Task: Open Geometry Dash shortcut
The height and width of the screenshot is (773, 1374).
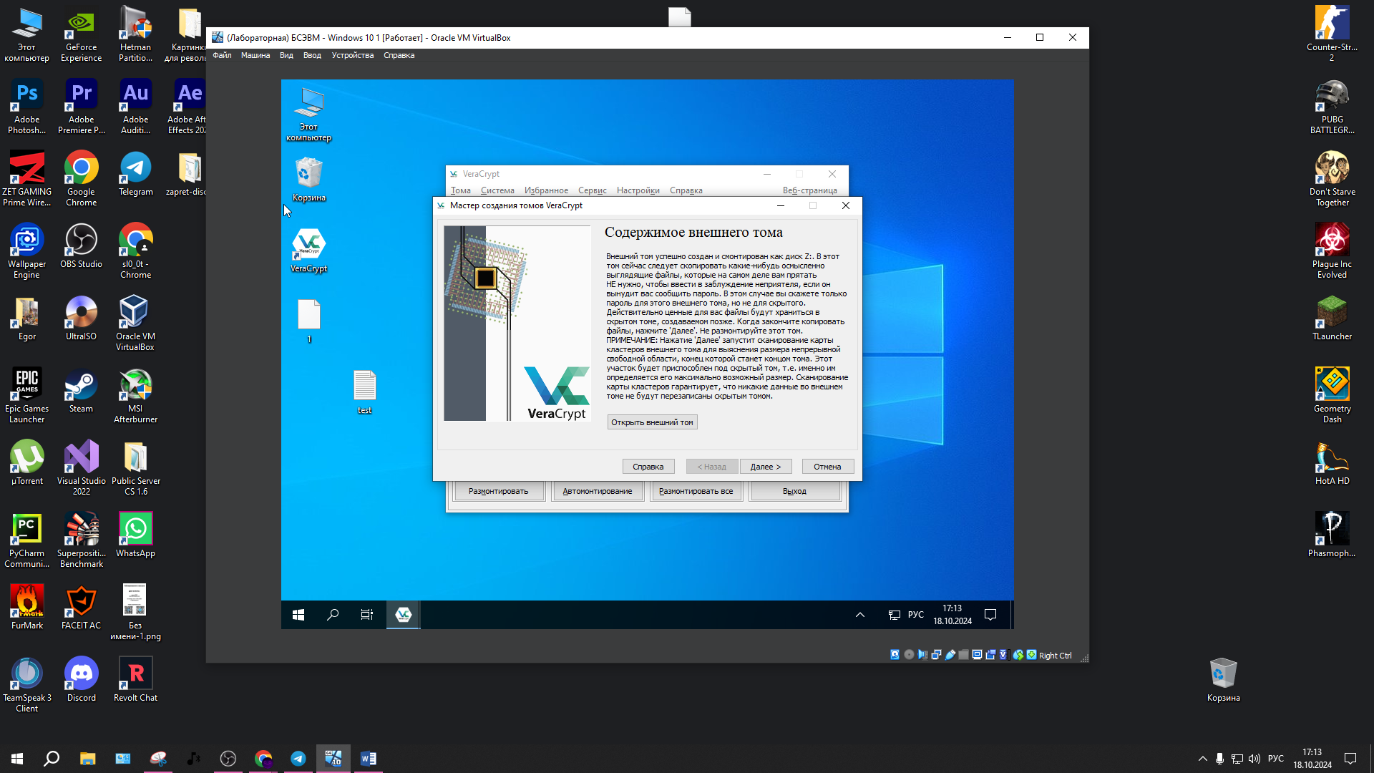Action: click(x=1332, y=396)
